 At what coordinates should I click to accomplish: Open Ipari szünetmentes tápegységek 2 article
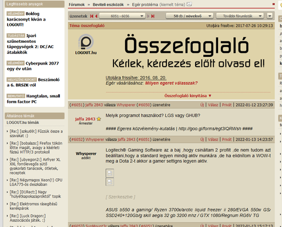click(x=30, y=44)
